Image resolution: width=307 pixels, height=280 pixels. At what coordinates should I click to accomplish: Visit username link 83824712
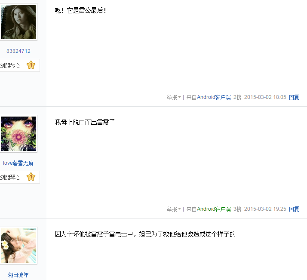pyautogui.click(x=18, y=51)
